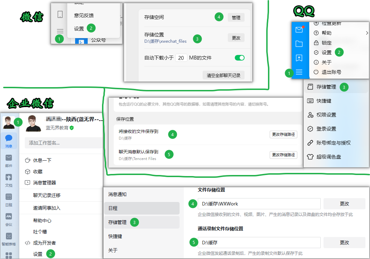Click the apps grid icon below 智能表格
The width and height of the screenshot is (370, 259).
9,255
